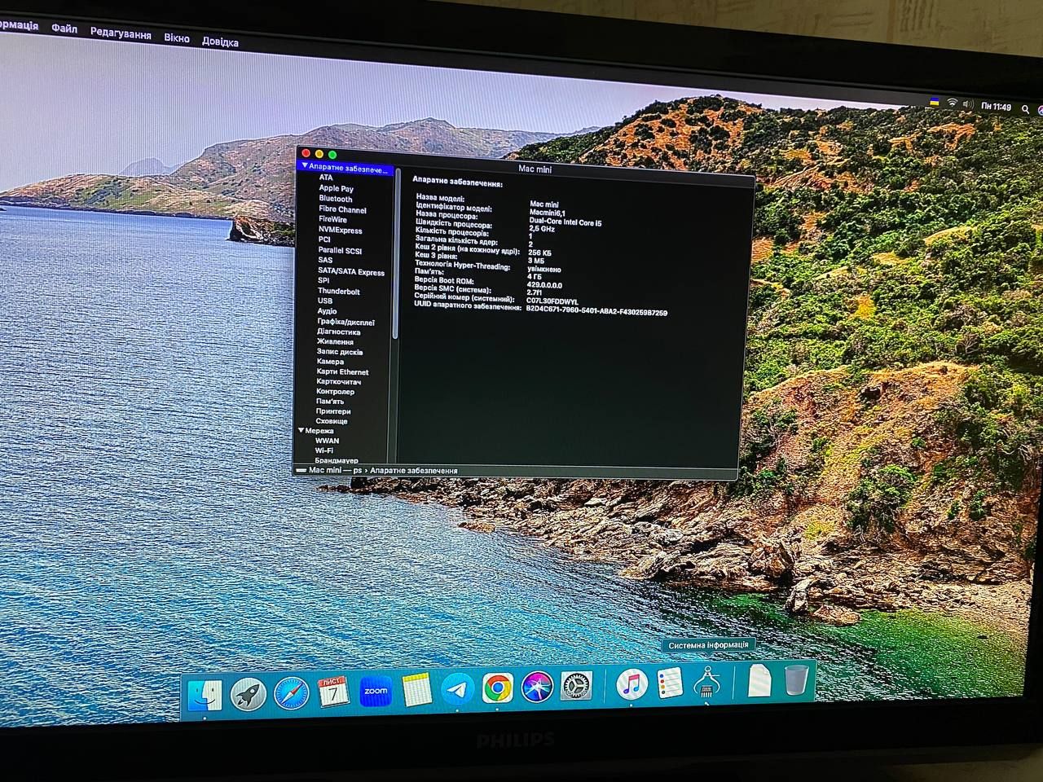
Task: Select Thunderbolt in the sidebar
Action: [338, 291]
